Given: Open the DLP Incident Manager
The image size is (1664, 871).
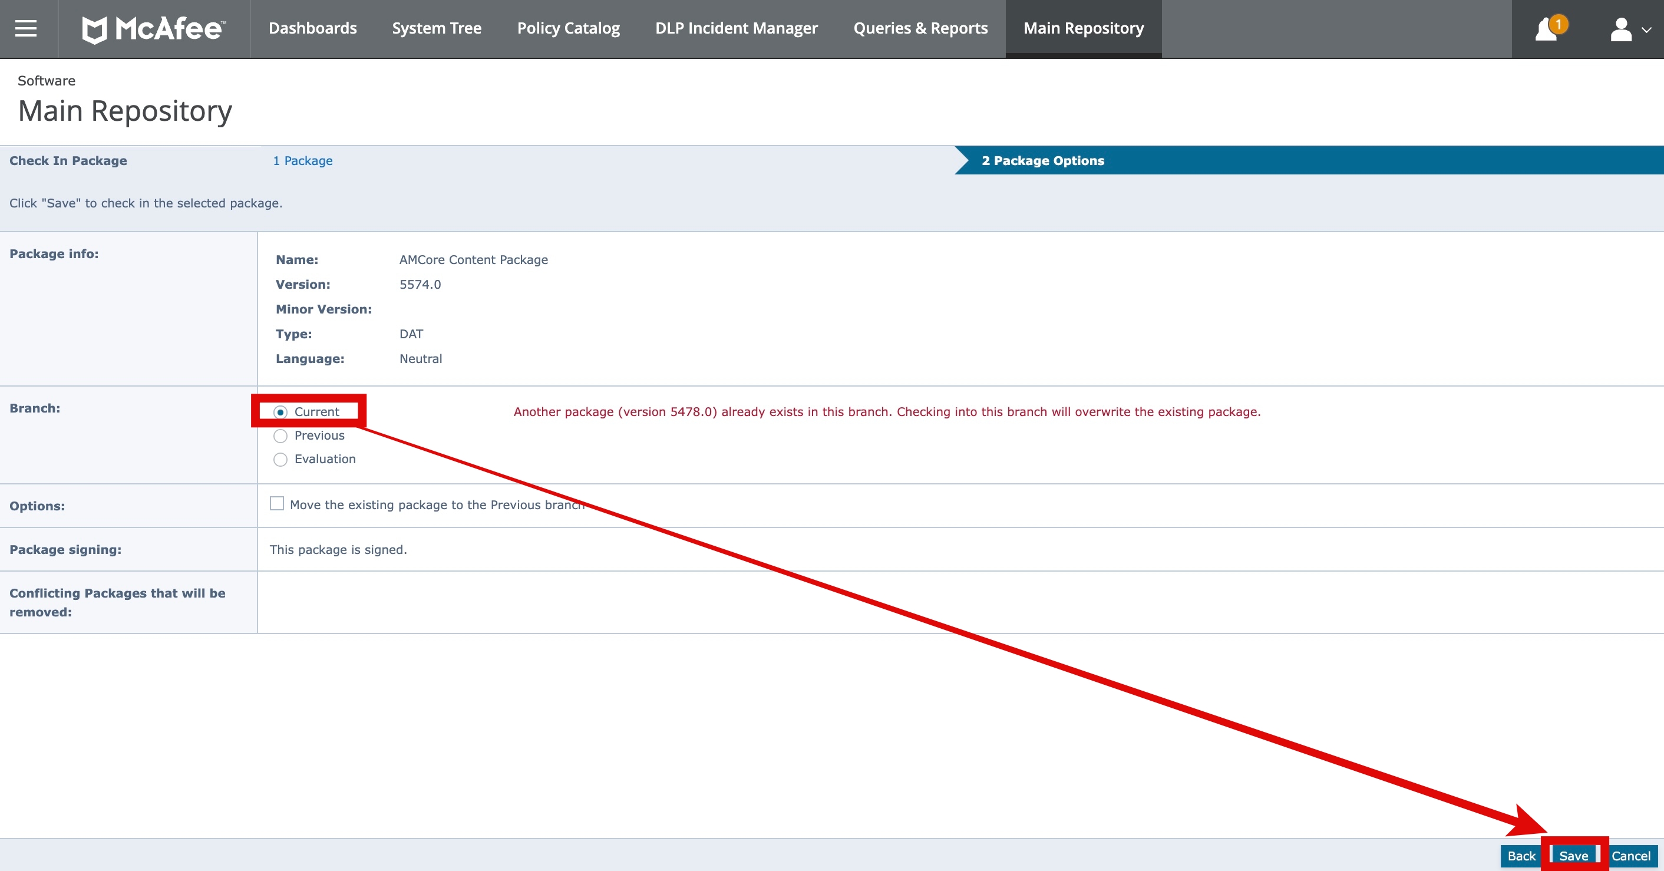Looking at the screenshot, I should click(736, 28).
